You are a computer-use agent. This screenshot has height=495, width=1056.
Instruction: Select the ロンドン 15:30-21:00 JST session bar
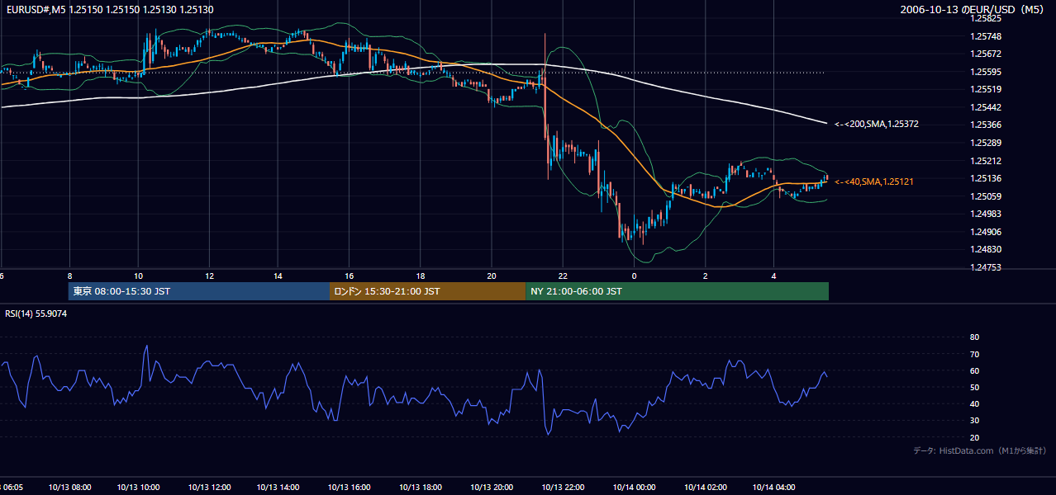[427, 291]
